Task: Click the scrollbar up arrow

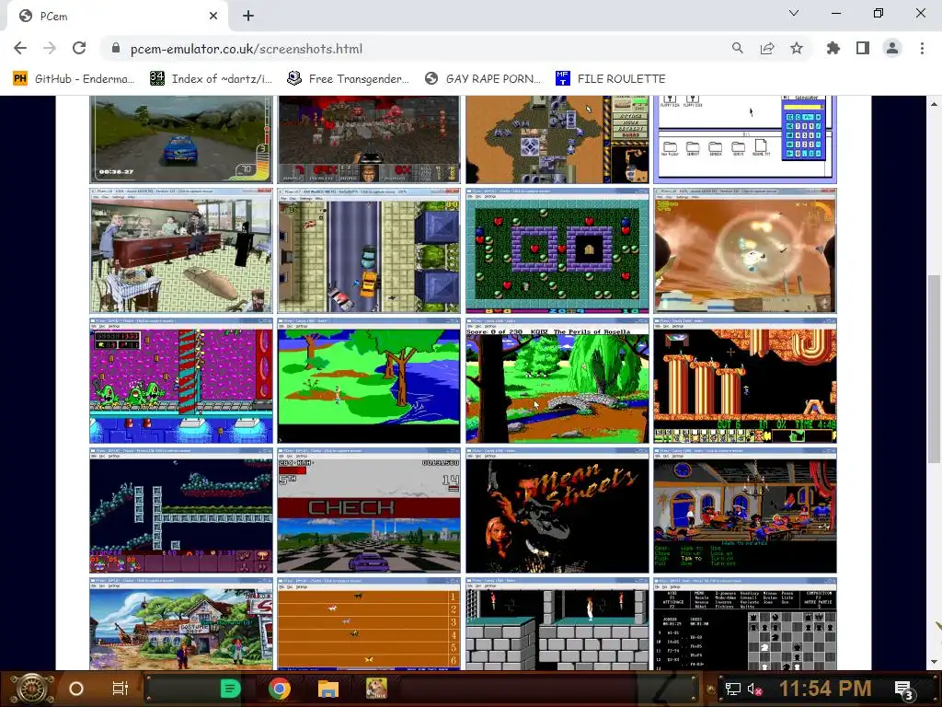Action: (934, 103)
